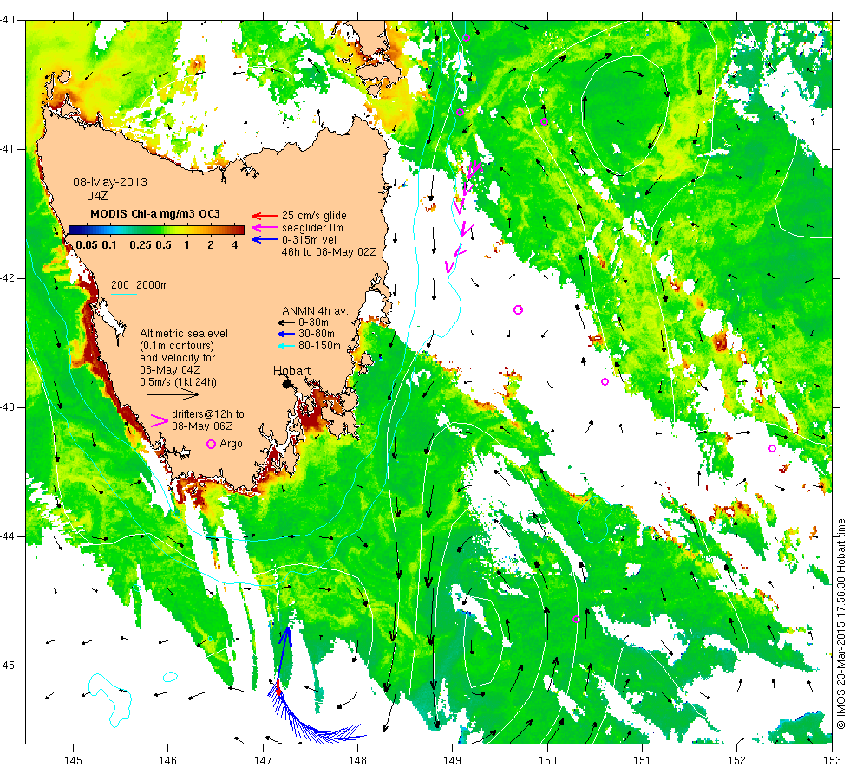
Task: Click the Argo circle near -44.6, 150.3
Action: [576, 619]
